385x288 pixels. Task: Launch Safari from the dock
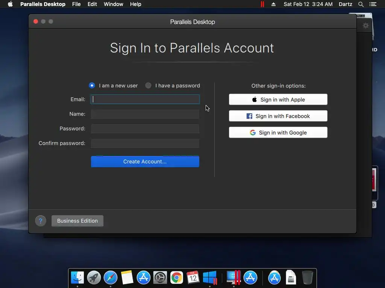pos(111,277)
